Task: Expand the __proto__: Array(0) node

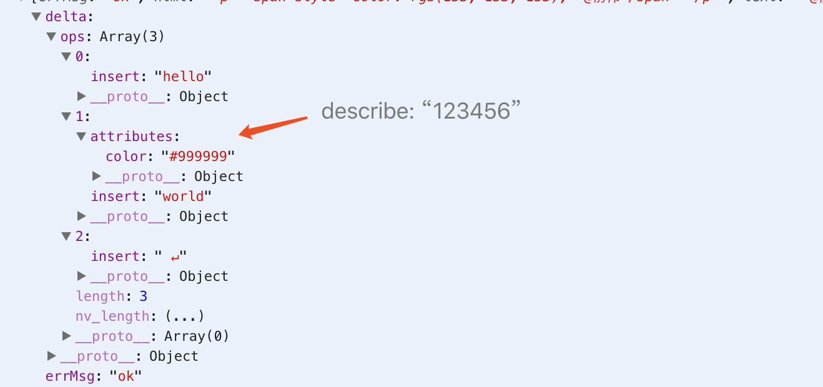Action: pos(66,336)
